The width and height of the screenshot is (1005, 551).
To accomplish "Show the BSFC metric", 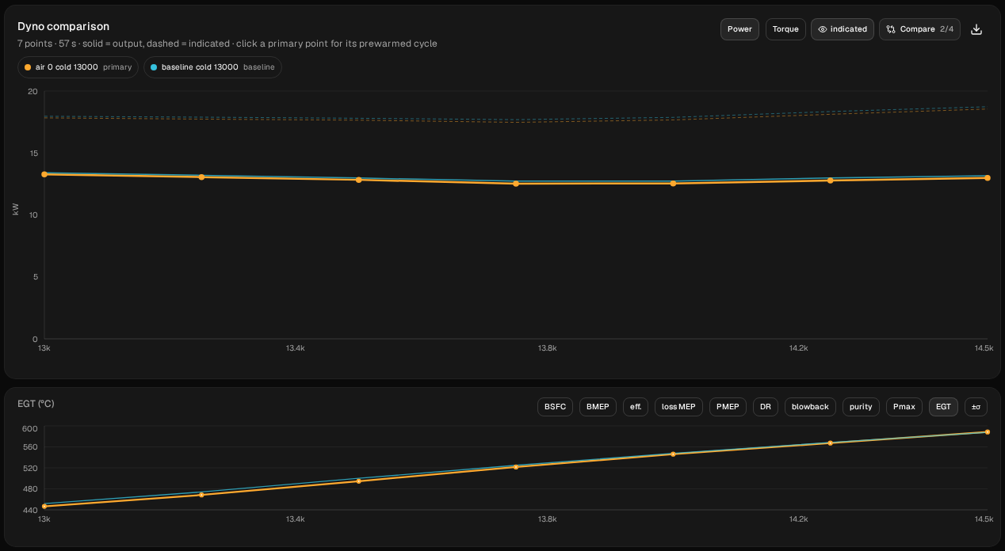I will 555,407.
